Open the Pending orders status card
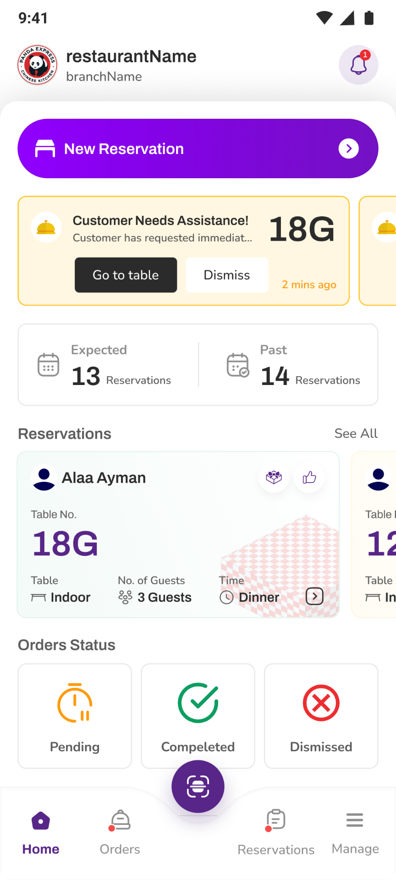Image resolution: width=396 pixels, height=880 pixels. [75, 716]
